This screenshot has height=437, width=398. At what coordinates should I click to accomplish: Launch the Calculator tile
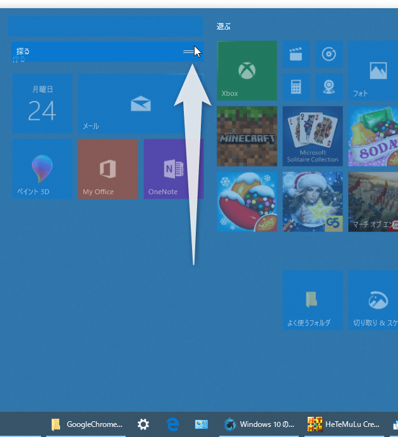(296, 87)
